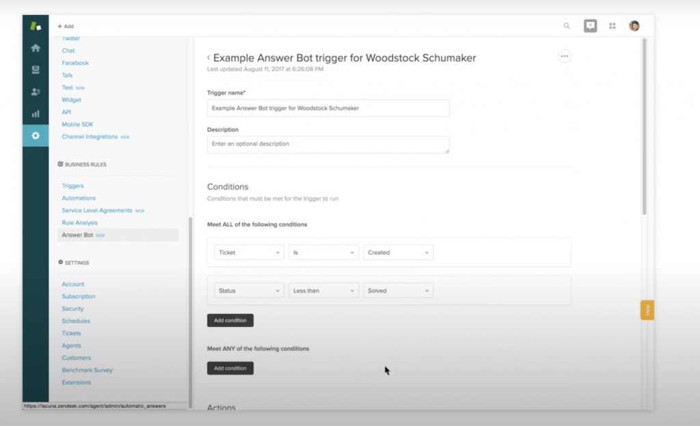700x426 pixels.
Task: Open the Ticket condition dropdown
Action: coord(248,252)
